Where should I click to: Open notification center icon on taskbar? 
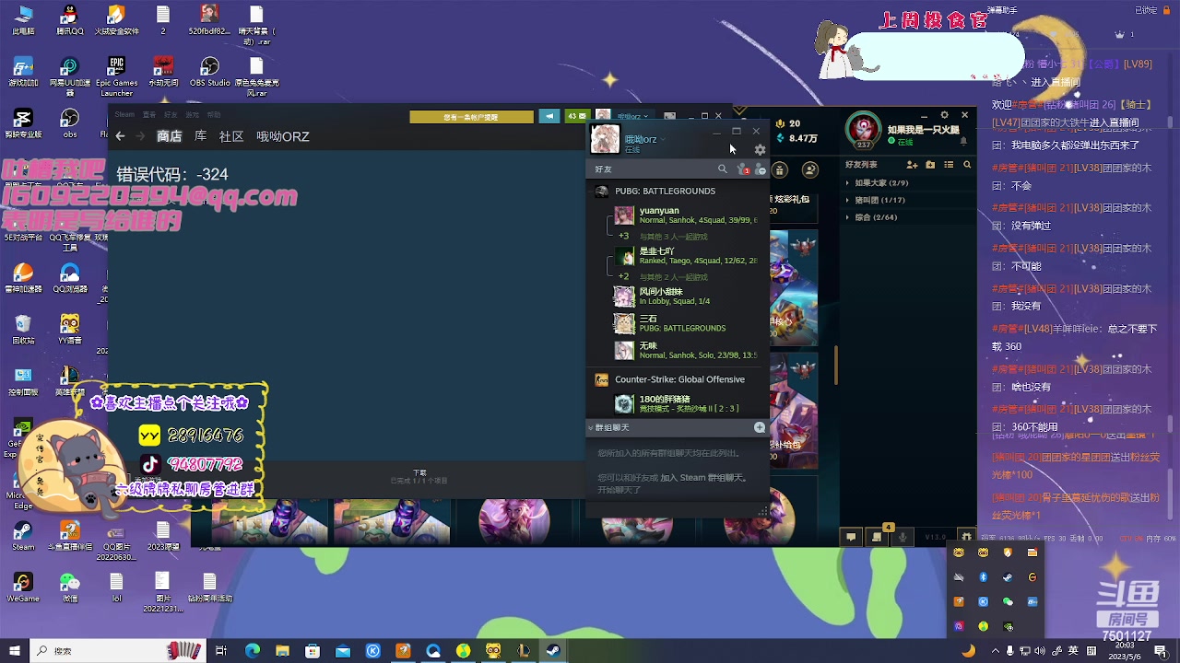click(x=1161, y=651)
